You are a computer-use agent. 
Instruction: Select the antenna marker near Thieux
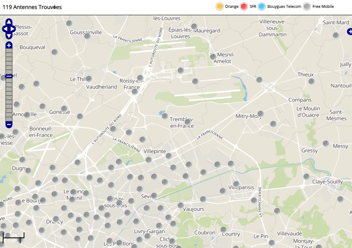point(311,81)
